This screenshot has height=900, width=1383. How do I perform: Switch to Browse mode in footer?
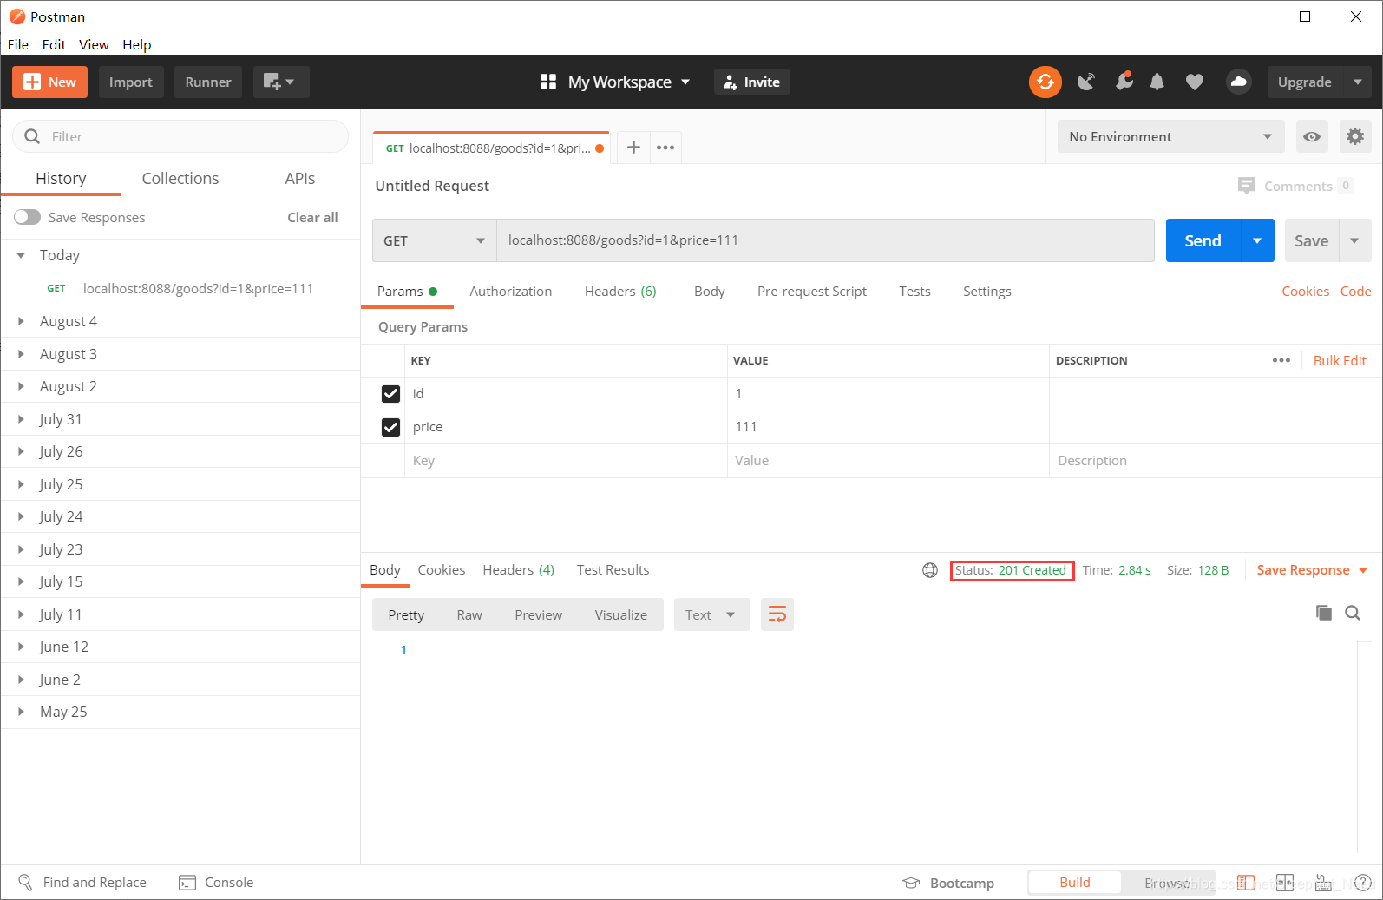1167,883
